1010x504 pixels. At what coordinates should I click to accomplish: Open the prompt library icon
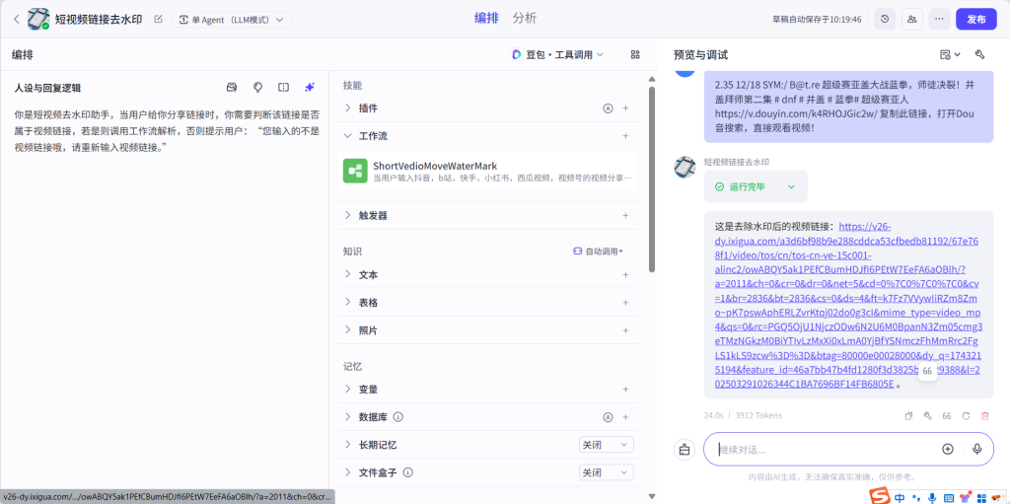point(232,88)
